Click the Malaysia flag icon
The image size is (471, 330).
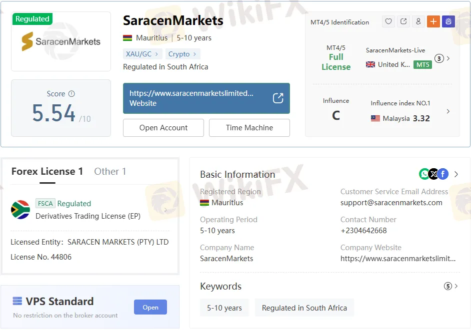point(375,118)
